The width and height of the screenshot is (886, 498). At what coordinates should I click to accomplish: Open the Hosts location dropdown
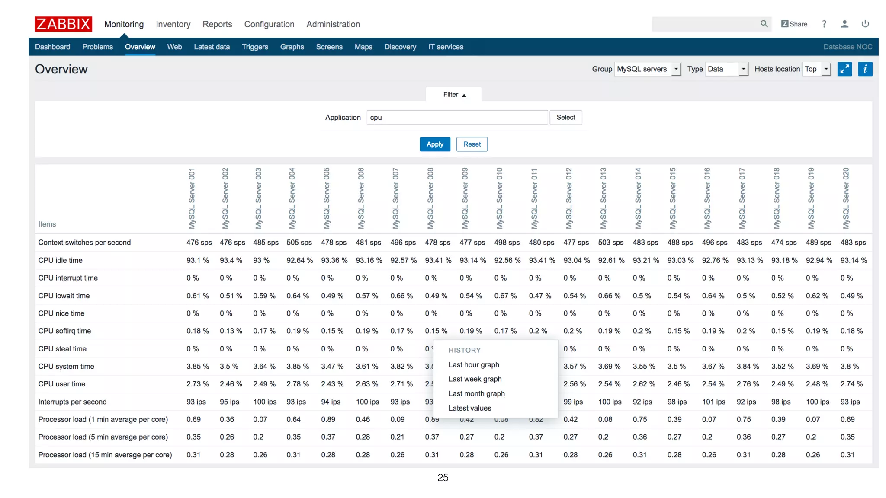[817, 69]
